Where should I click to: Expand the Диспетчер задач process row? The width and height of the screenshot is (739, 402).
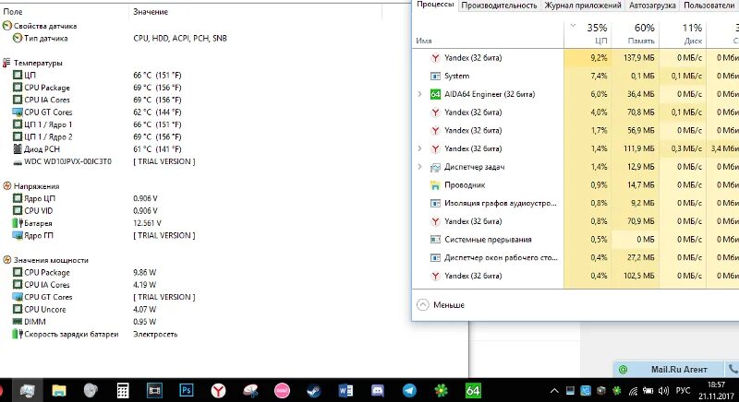click(x=419, y=167)
